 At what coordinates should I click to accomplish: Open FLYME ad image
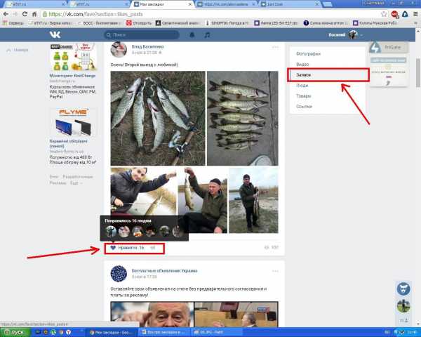(x=73, y=122)
